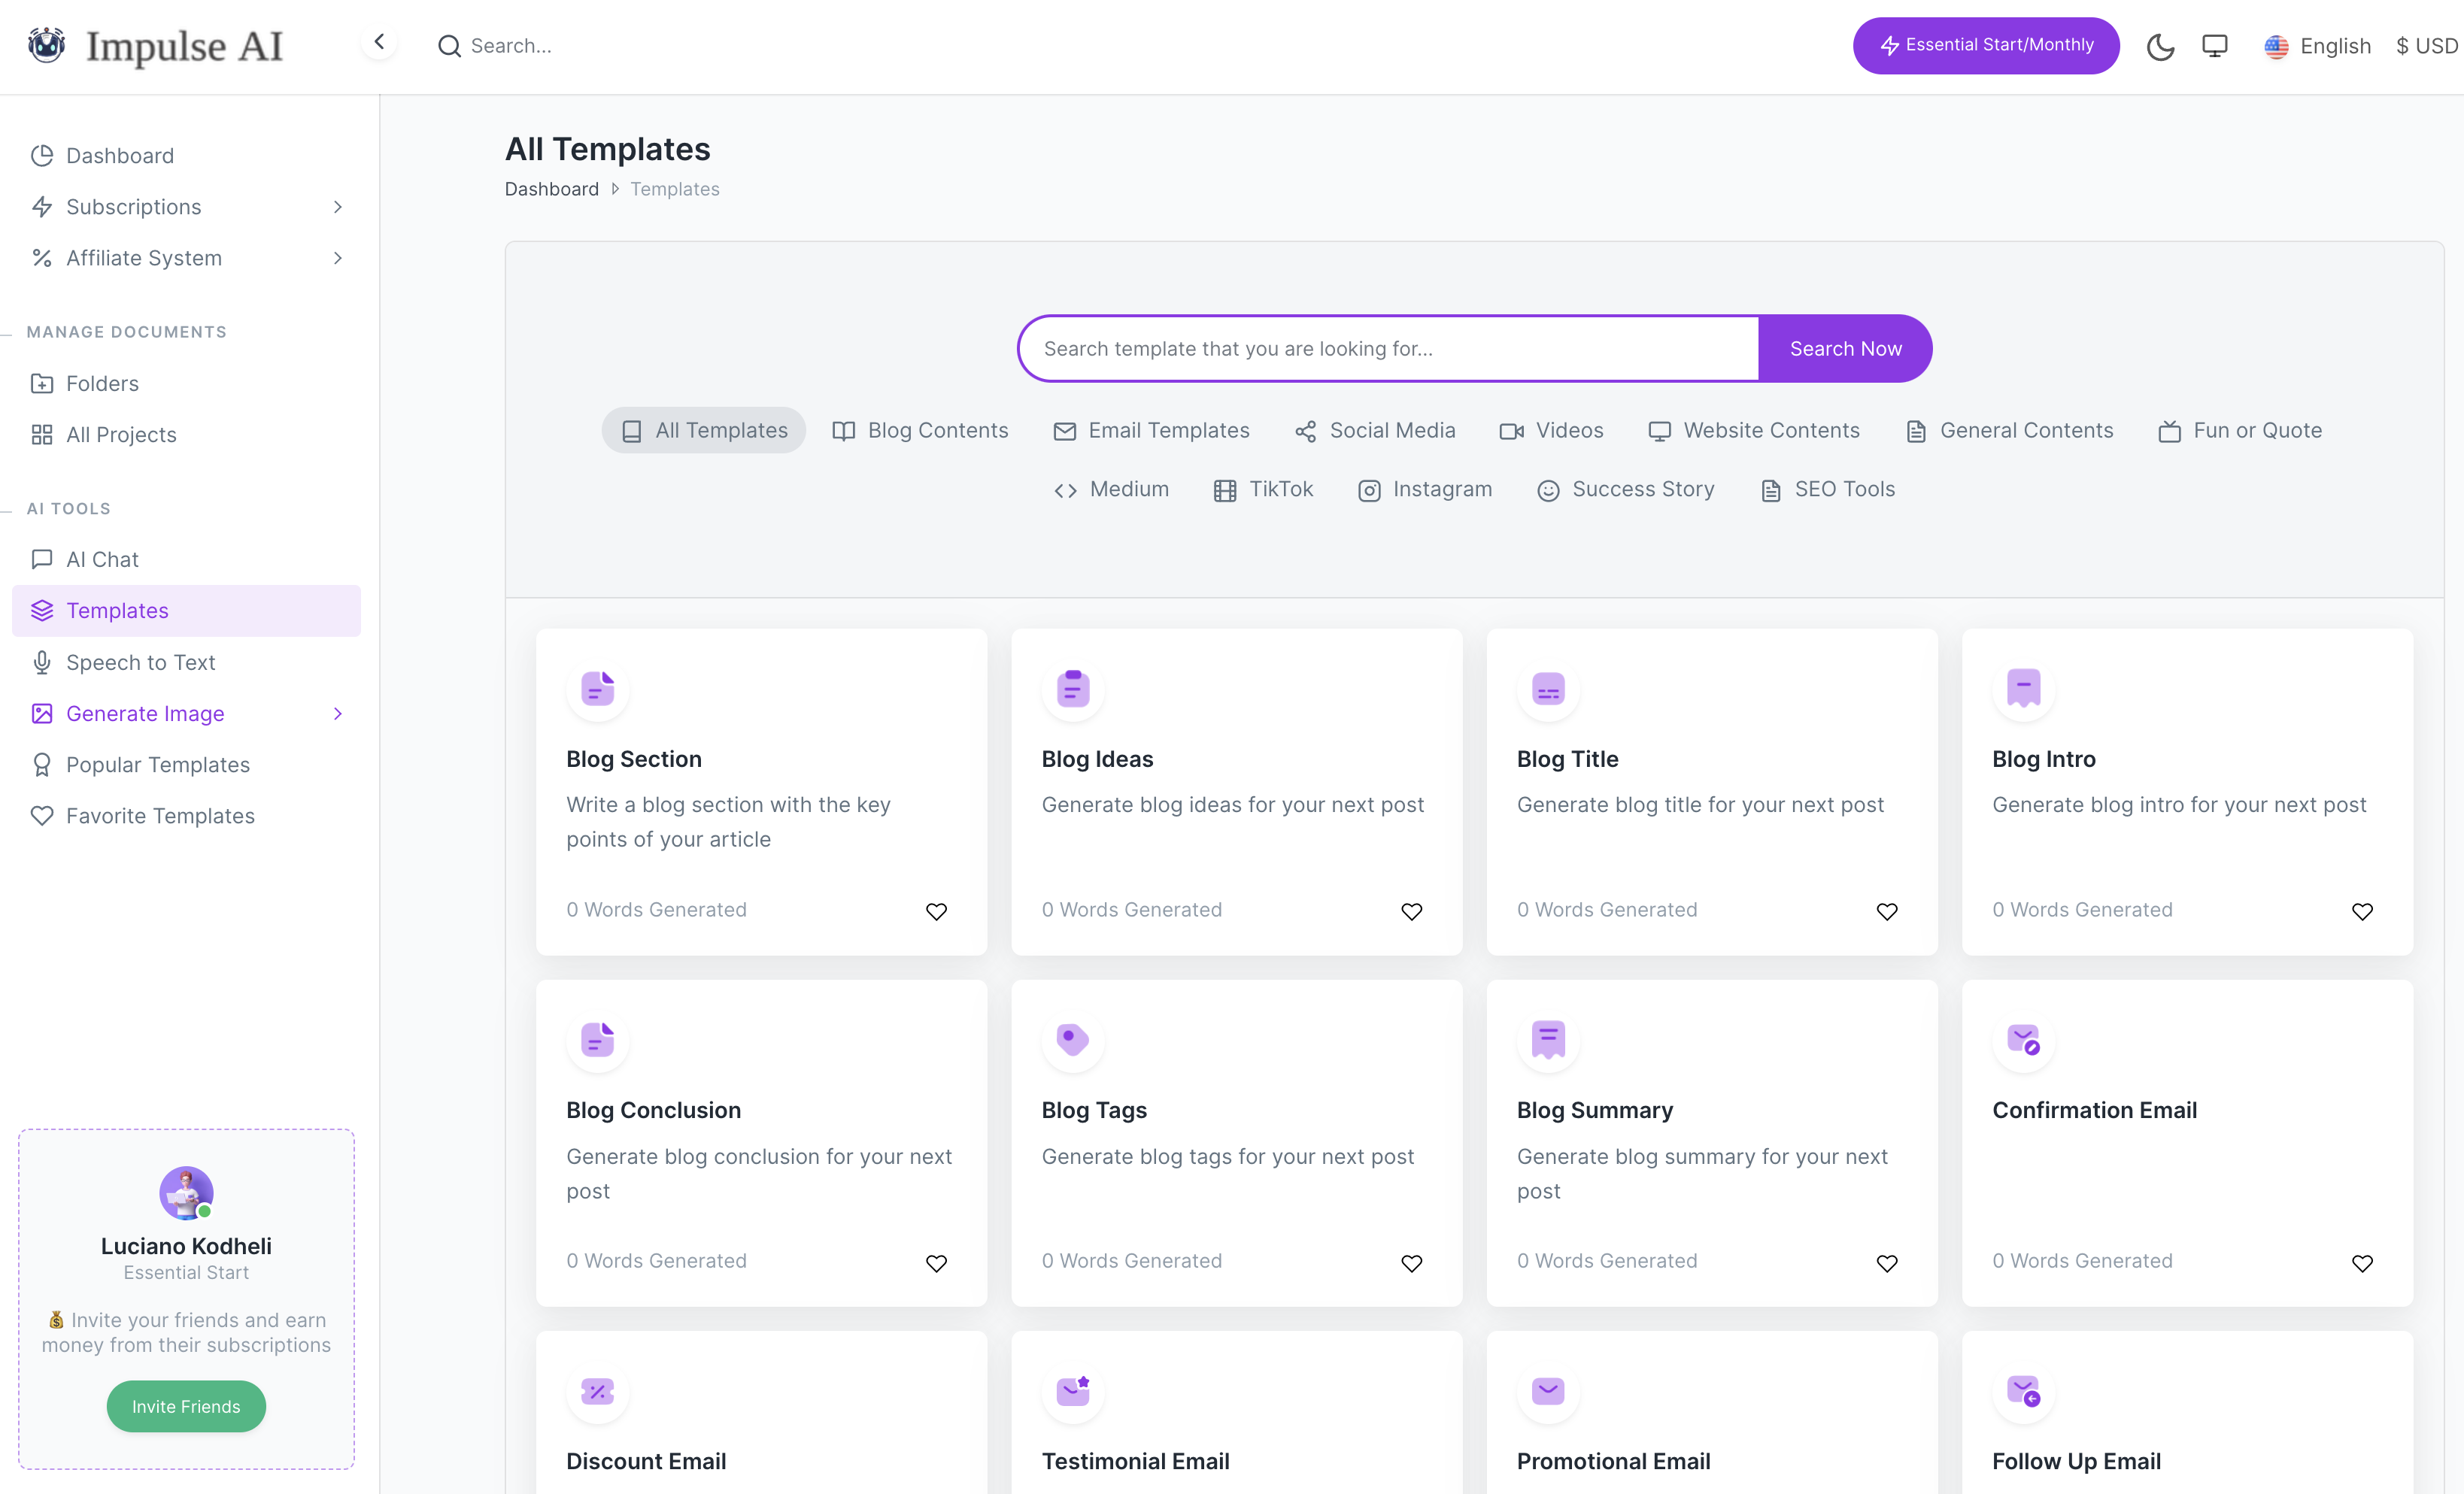Open the Blog Section template icon
This screenshot has width=2464, height=1494.
(597, 688)
